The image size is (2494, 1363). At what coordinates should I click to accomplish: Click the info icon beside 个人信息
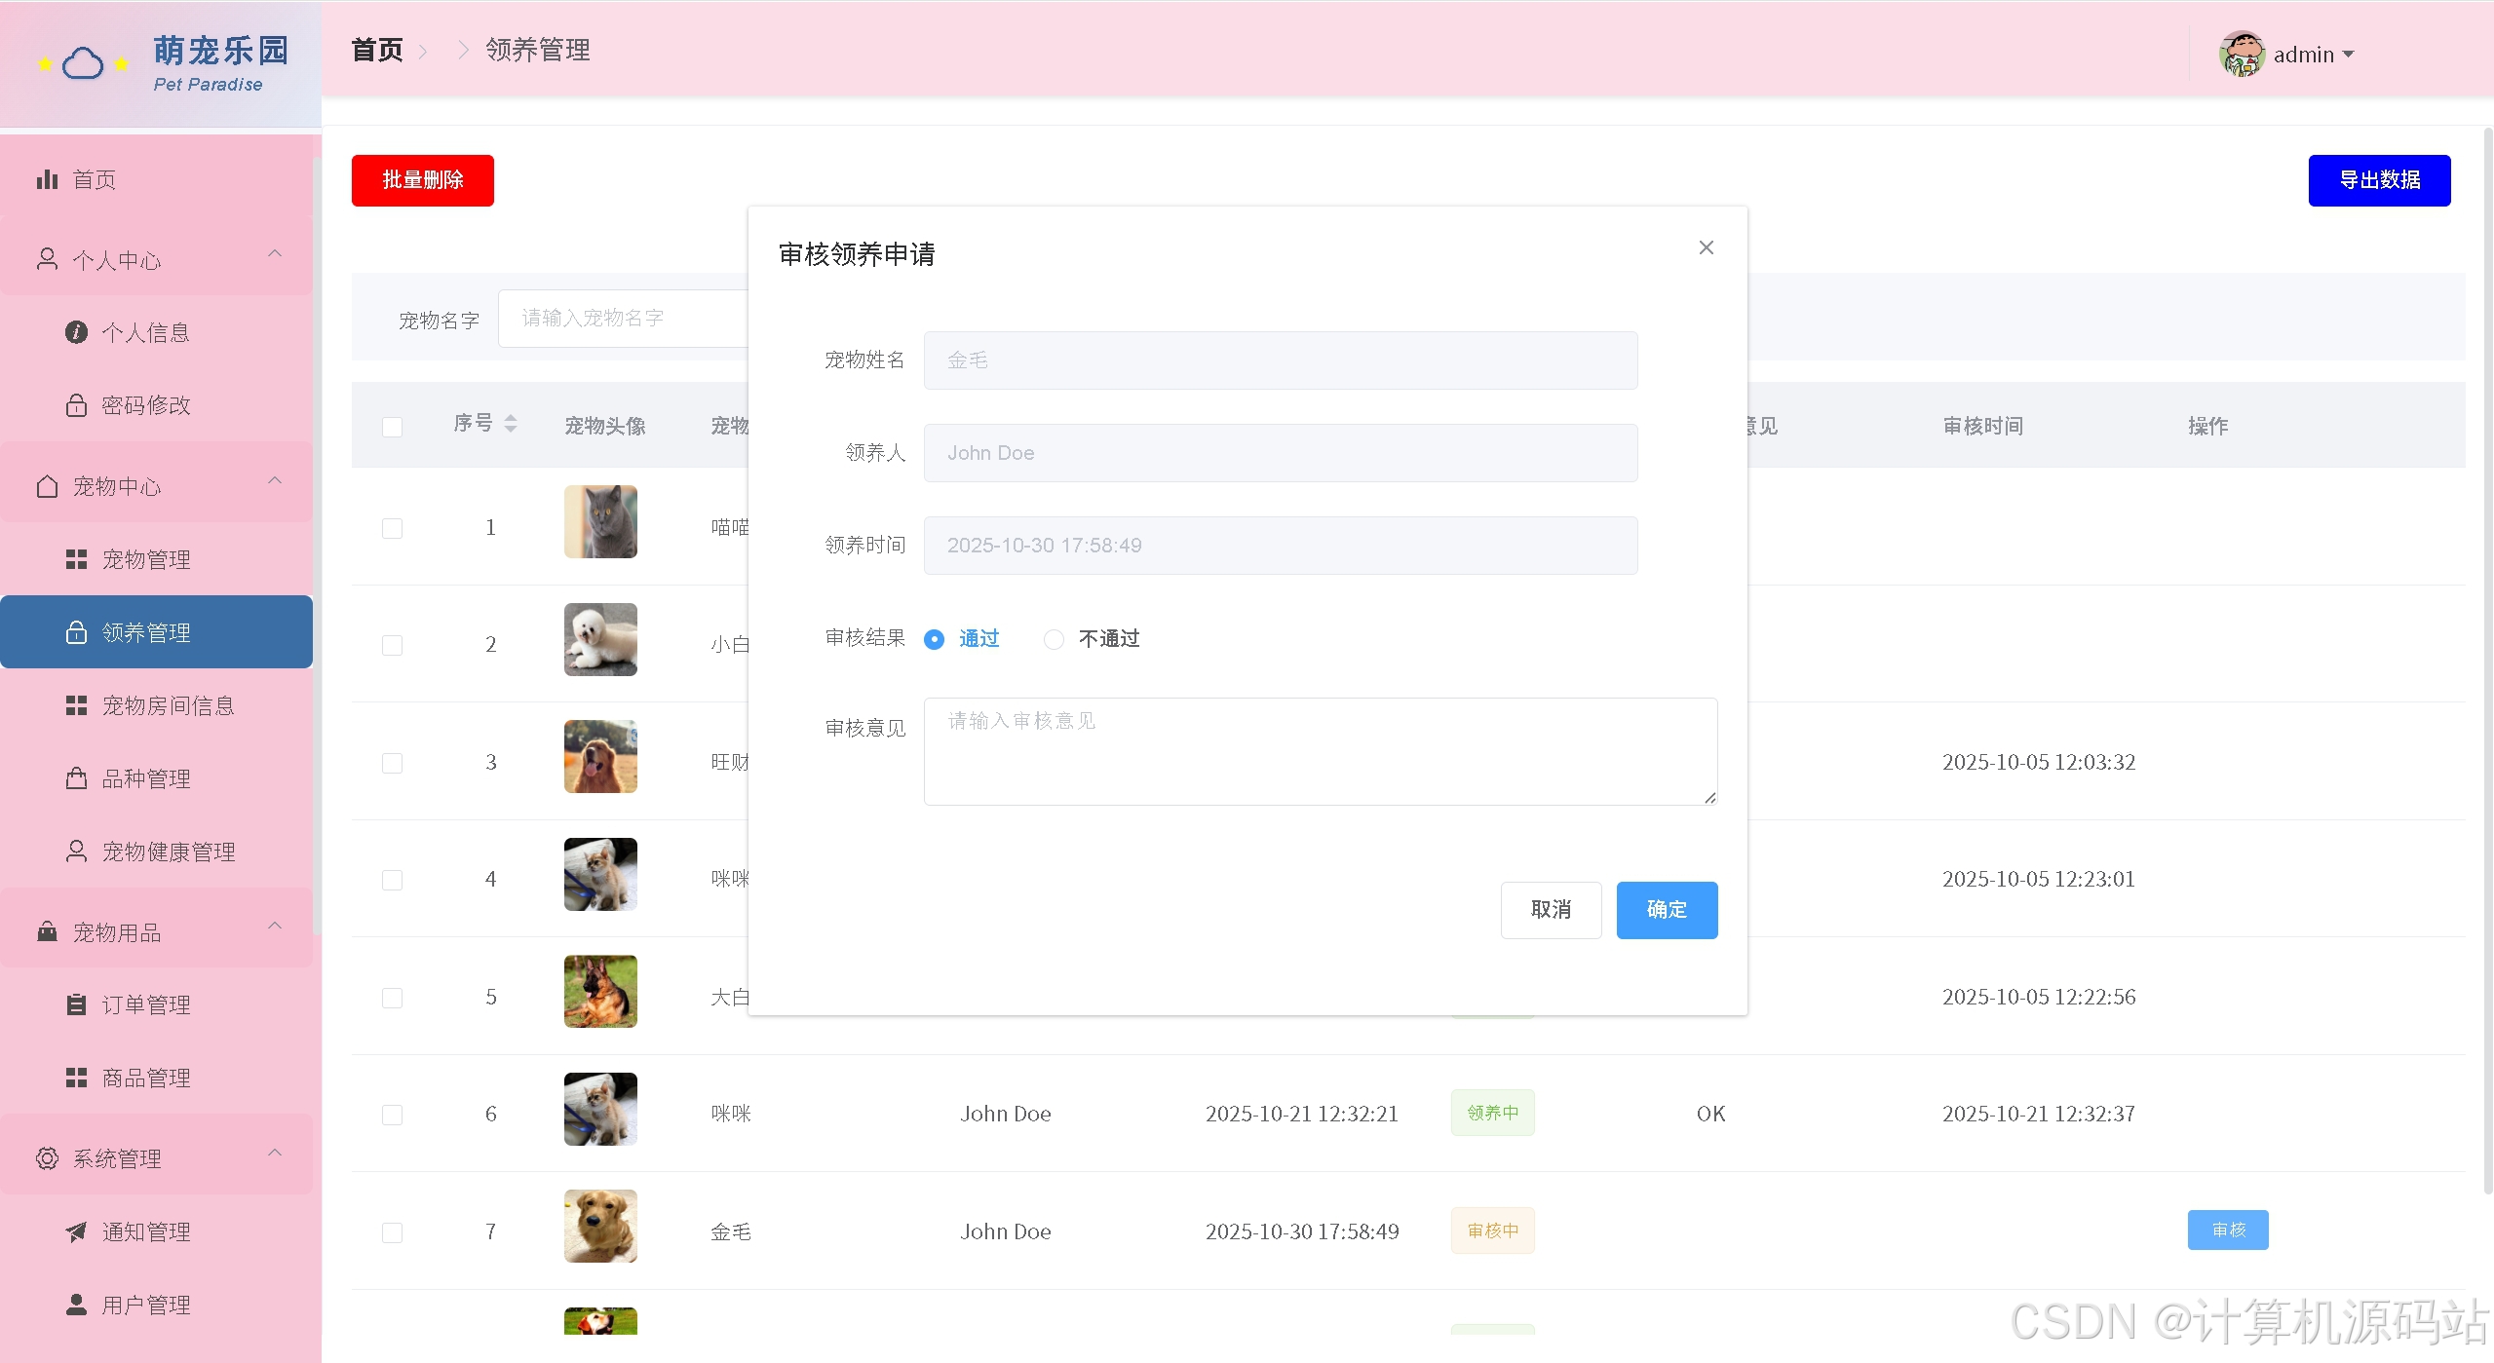click(76, 332)
